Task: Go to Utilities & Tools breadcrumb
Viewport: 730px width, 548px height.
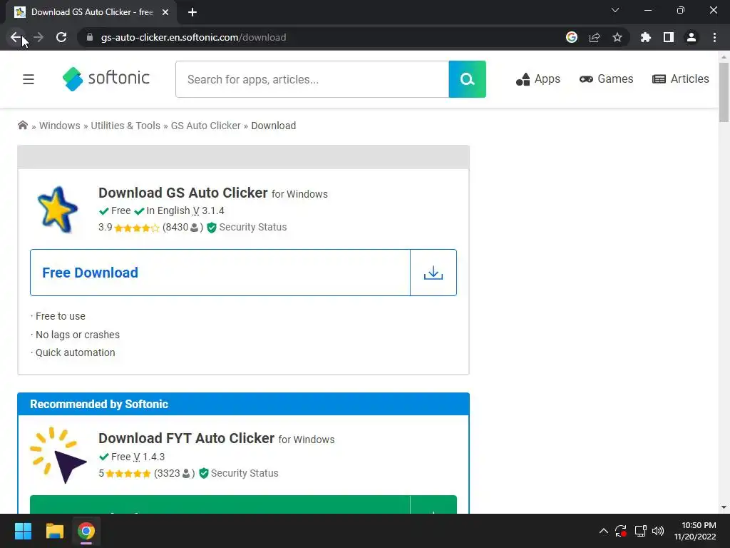Action: [x=125, y=126]
